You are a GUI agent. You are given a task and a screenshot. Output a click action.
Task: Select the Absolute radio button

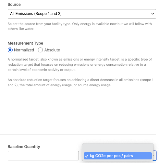[40, 50]
